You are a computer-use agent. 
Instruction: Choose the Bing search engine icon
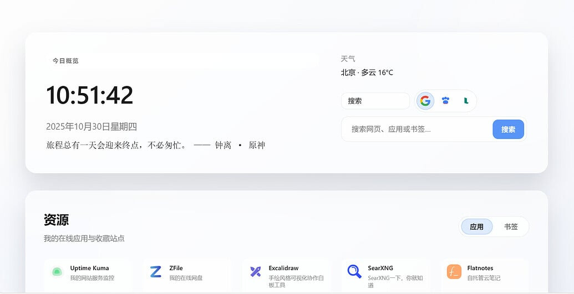pos(466,101)
